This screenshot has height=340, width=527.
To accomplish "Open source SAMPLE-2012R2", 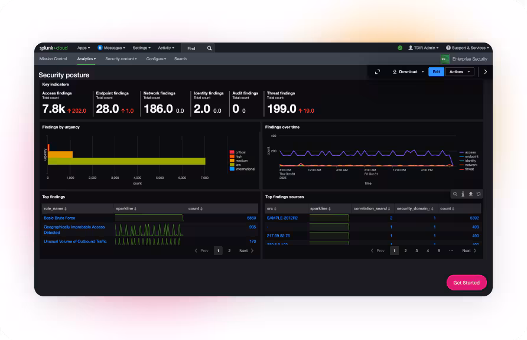I will point(282,218).
